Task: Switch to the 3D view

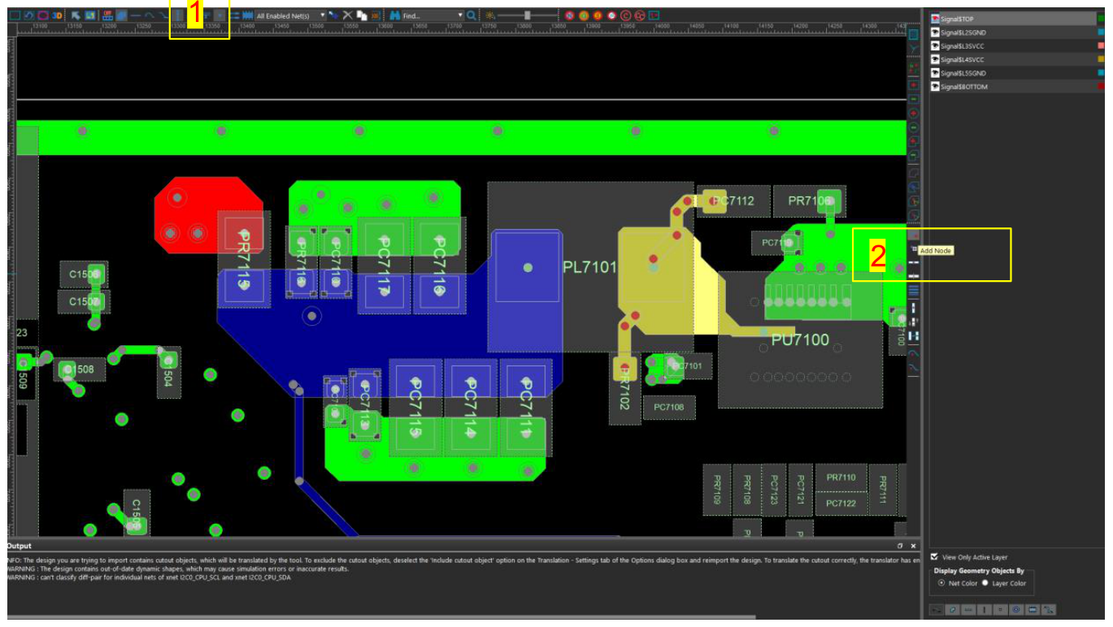Action: tap(57, 15)
